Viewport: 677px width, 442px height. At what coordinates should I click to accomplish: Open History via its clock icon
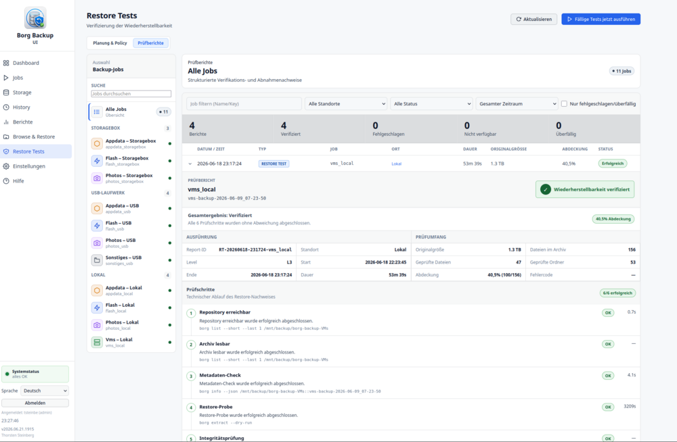click(6, 107)
